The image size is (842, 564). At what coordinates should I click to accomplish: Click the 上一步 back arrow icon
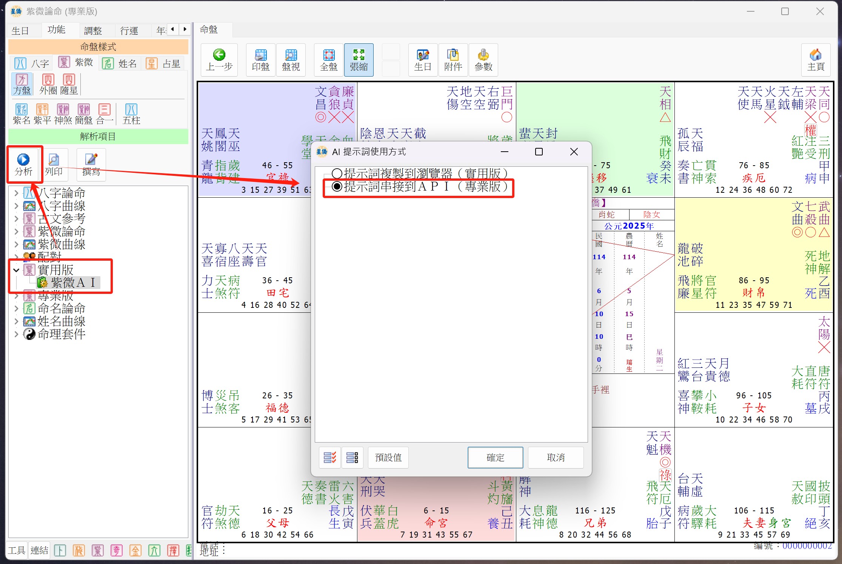(219, 55)
